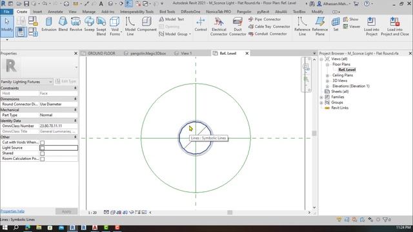This screenshot has height=232, width=413.
Task: Select Sheets (all) in Project Browser
Action: [340, 92]
